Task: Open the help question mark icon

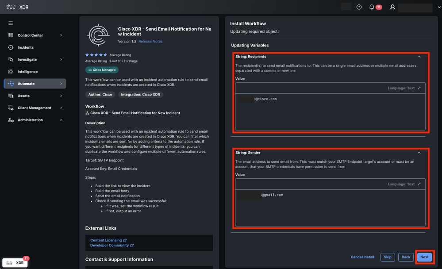Action: [359, 8]
